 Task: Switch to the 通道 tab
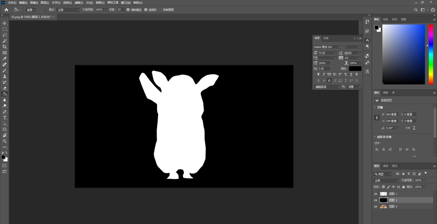pyautogui.click(x=386, y=166)
